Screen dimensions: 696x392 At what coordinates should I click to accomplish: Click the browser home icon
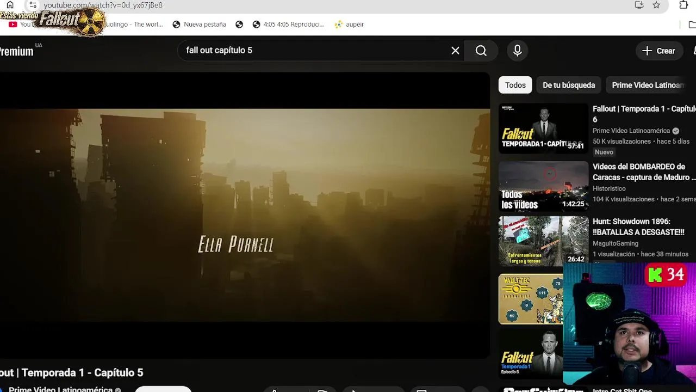pyautogui.click(x=10, y=5)
